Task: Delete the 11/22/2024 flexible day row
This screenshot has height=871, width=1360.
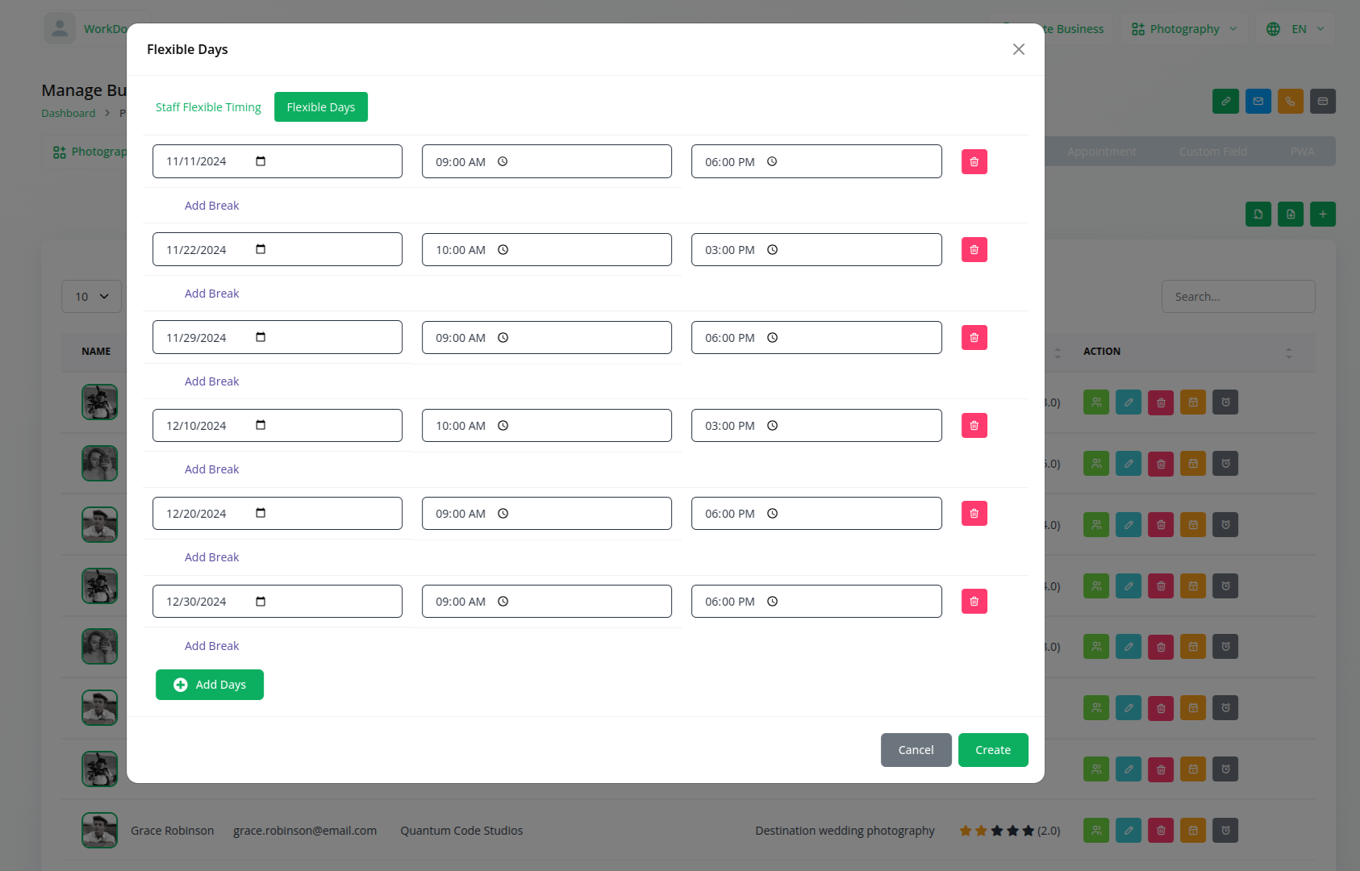Action: (x=974, y=250)
